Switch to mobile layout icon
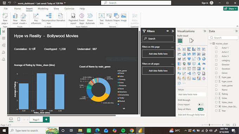This screenshot has width=239, height=134. click(19, 119)
